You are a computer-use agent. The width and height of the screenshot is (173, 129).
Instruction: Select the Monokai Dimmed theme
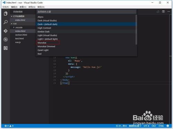pyautogui.click(x=86, y=46)
